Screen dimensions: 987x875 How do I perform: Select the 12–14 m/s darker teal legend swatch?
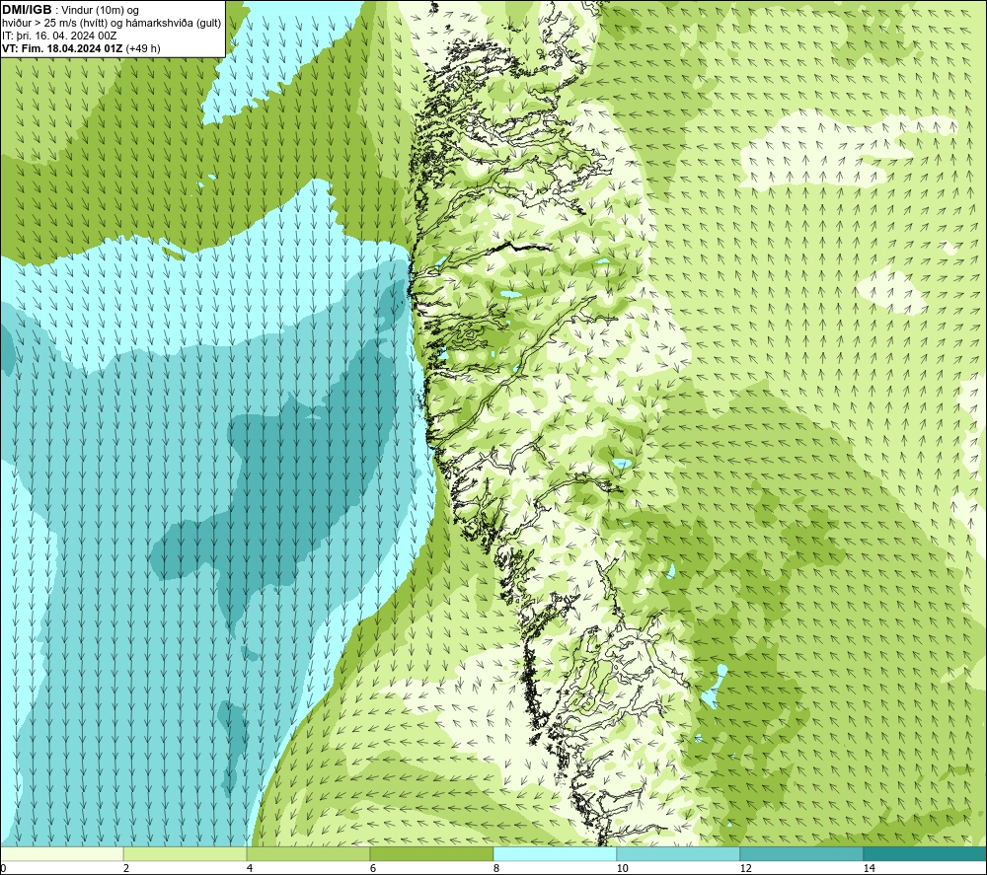801,853
